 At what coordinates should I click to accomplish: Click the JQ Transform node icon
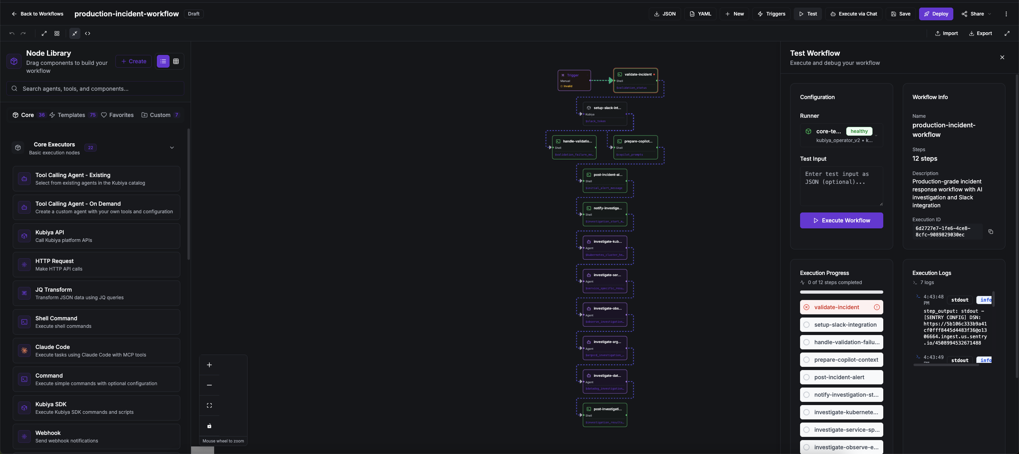click(x=24, y=293)
